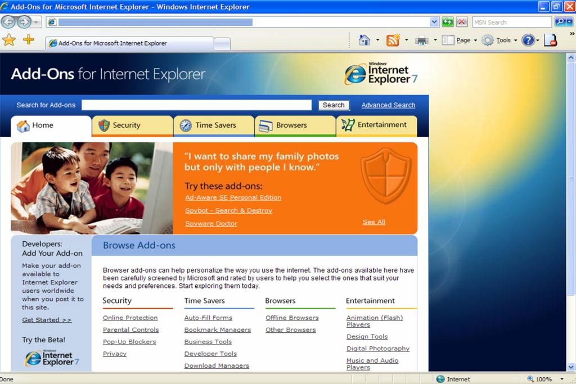Screen dimensions: 576x384
Task: Go to the Home page house icon
Action: 364,40
